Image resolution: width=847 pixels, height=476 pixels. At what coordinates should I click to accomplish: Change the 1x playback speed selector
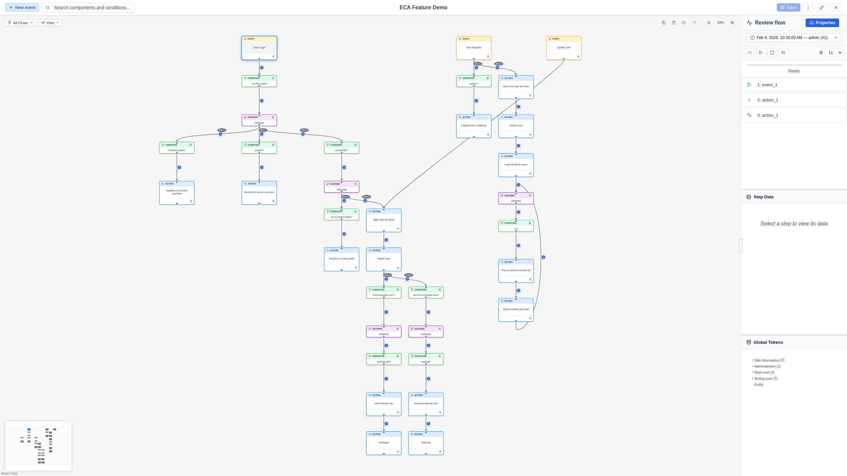tap(834, 53)
